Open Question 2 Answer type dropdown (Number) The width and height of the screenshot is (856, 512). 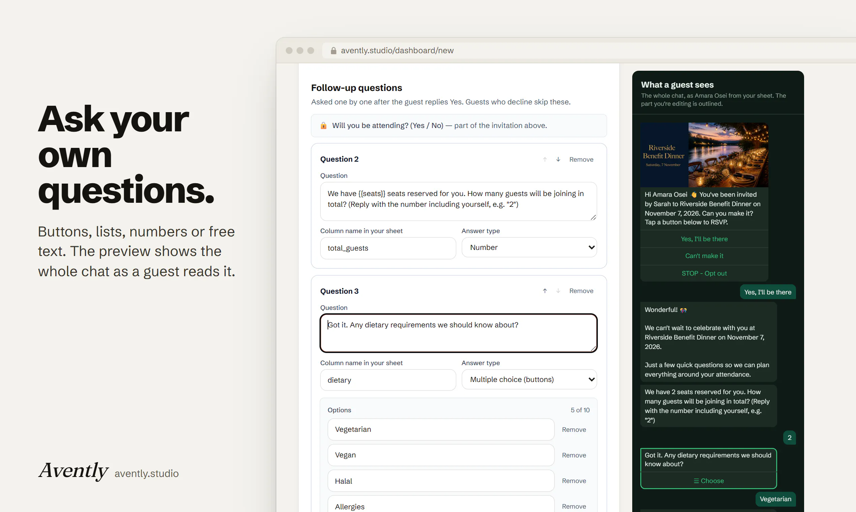(x=529, y=247)
